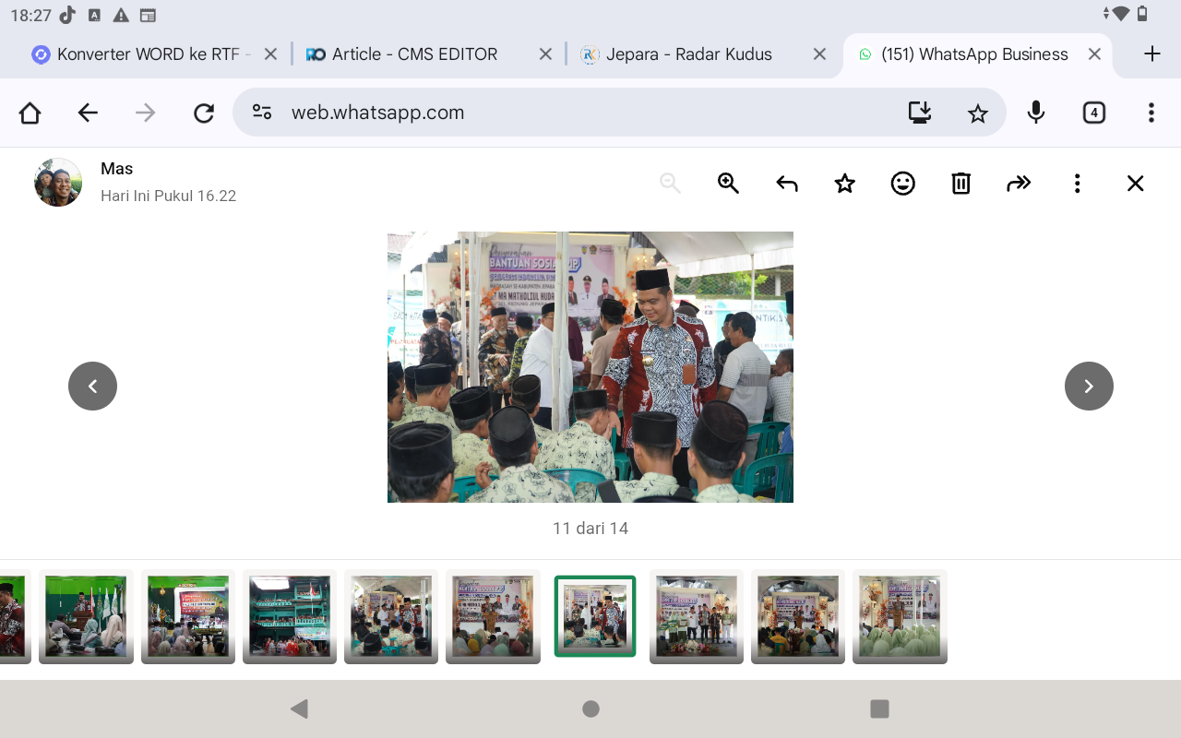Image resolution: width=1181 pixels, height=738 pixels.
Task: Open the thumbnail just before the highlighted one
Action: (493, 616)
